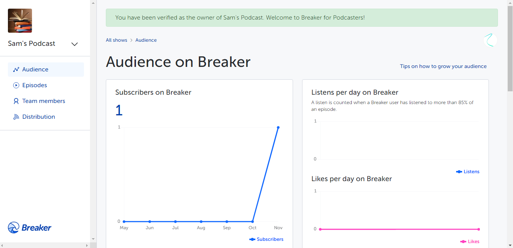
Task: Click the Audience breadcrumb link
Action: [x=146, y=40]
